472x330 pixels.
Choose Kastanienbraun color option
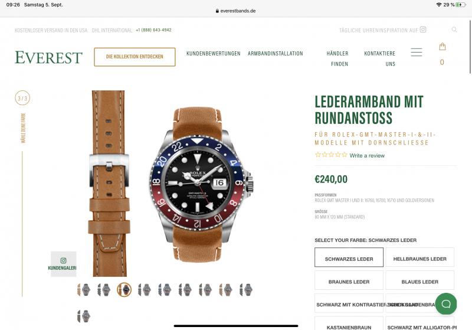pyautogui.click(x=349, y=325)
